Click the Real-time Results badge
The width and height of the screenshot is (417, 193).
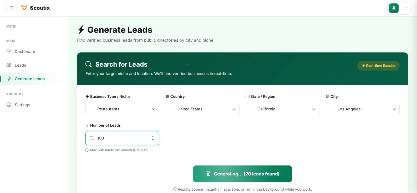(x=378, y=66)
